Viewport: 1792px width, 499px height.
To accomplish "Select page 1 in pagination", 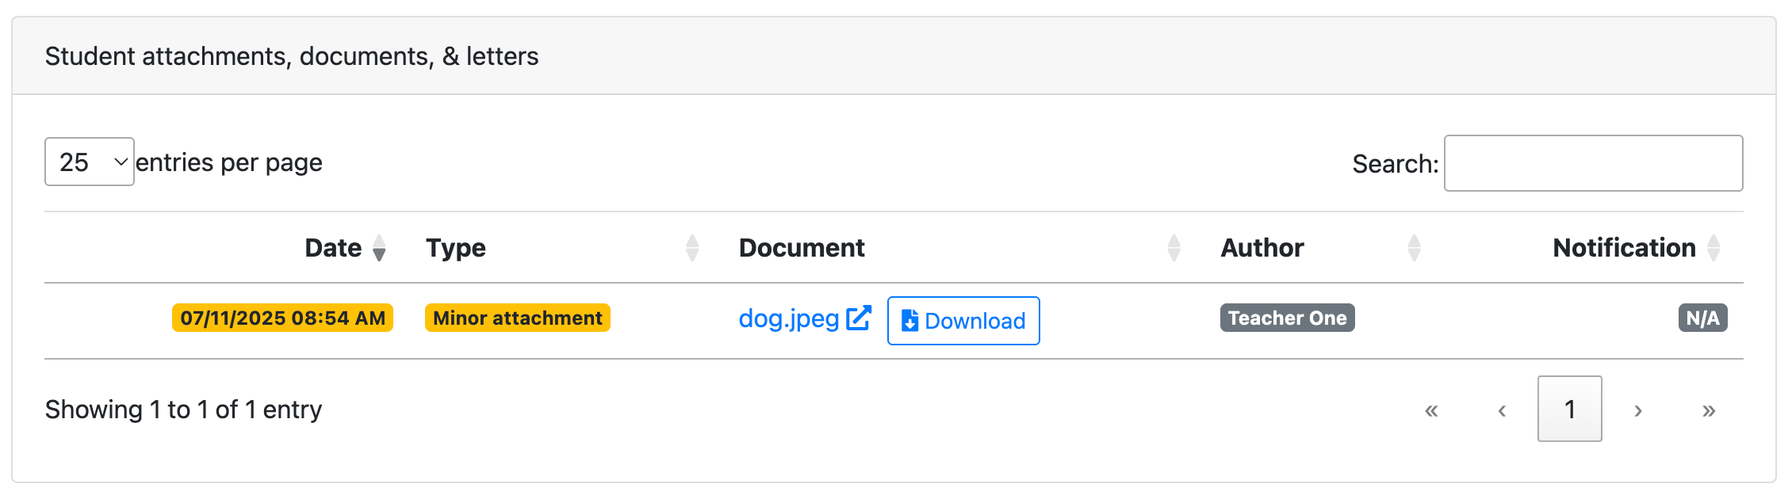I will tap(1569, 409).
